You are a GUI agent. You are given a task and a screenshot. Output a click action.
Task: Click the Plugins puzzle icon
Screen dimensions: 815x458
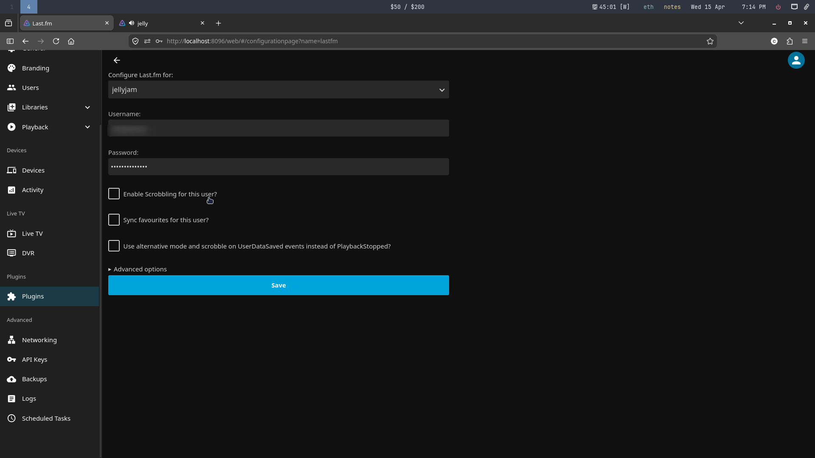(x=11, y=296)
